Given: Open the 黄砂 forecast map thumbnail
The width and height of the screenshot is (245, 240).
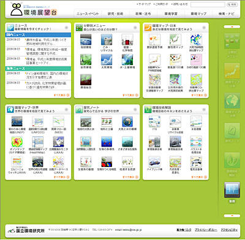Looking at the screenshot, I should tap(154, 39).
